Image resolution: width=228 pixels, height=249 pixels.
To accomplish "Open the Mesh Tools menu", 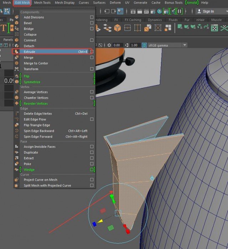I will (x=42, y=2).
